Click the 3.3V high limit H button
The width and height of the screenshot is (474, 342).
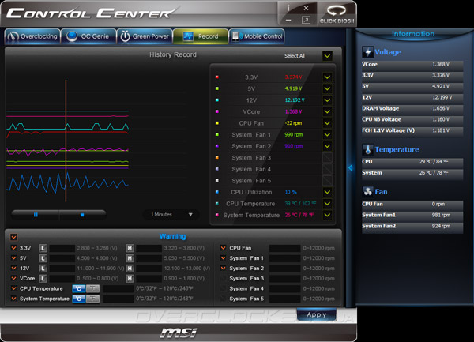pos(130,248)
